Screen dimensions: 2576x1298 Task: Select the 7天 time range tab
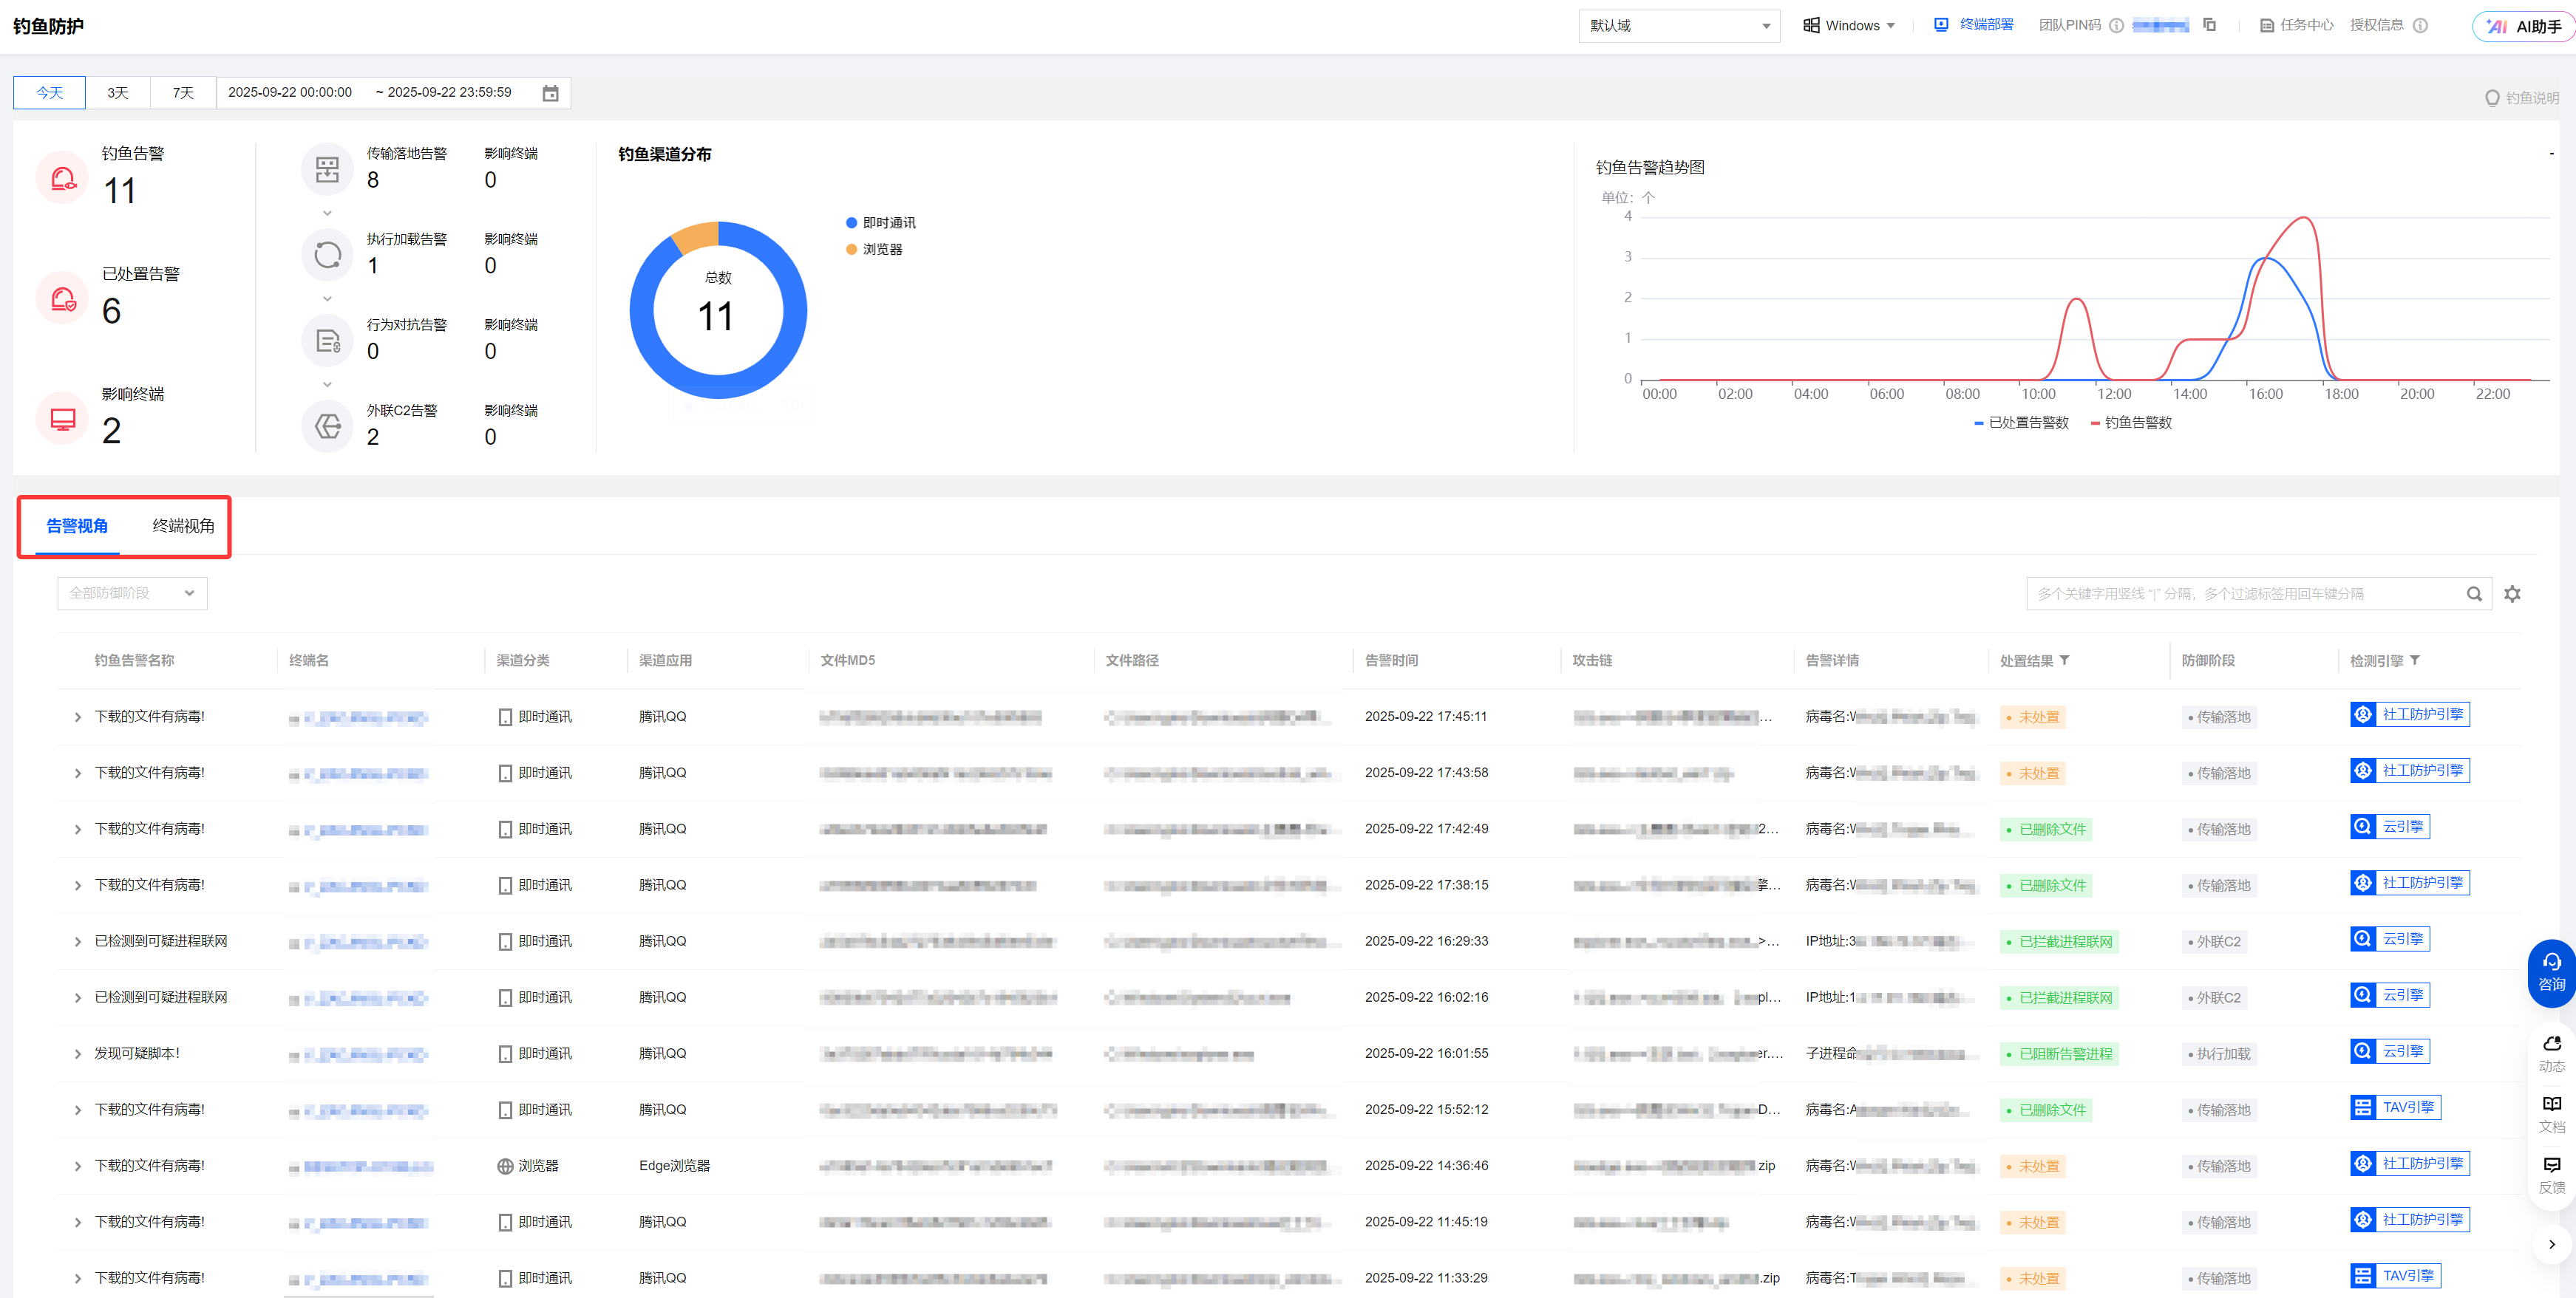tap(183, 93)
